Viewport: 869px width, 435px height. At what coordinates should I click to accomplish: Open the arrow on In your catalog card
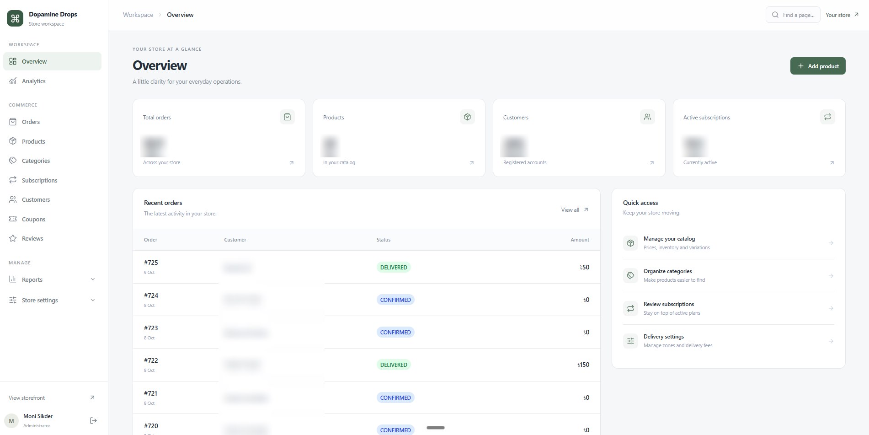pyautogui.click(x=472, y=163)
